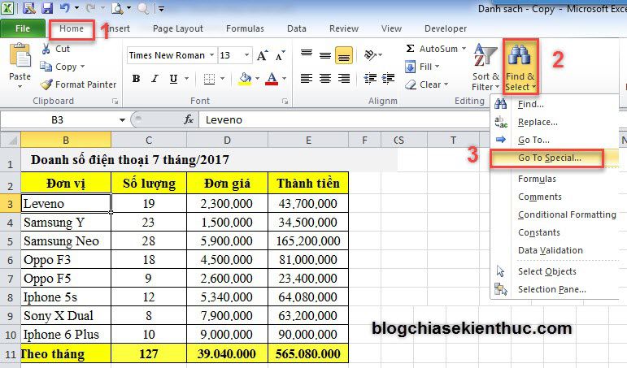Click cell containing Samsung Neo
627x368 pixels.
(x=66, y=241)
